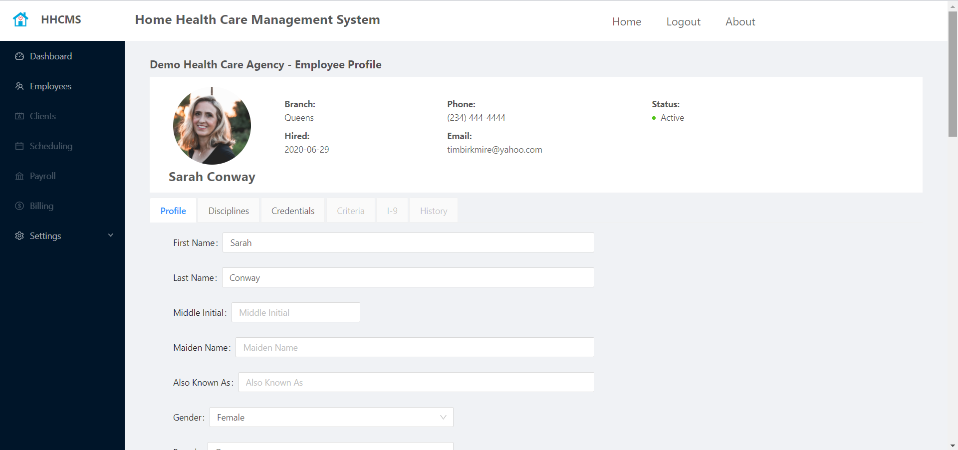Click the Maiden Name text field
The height and width of the screenshot is (450, 958).
point(415,347)
